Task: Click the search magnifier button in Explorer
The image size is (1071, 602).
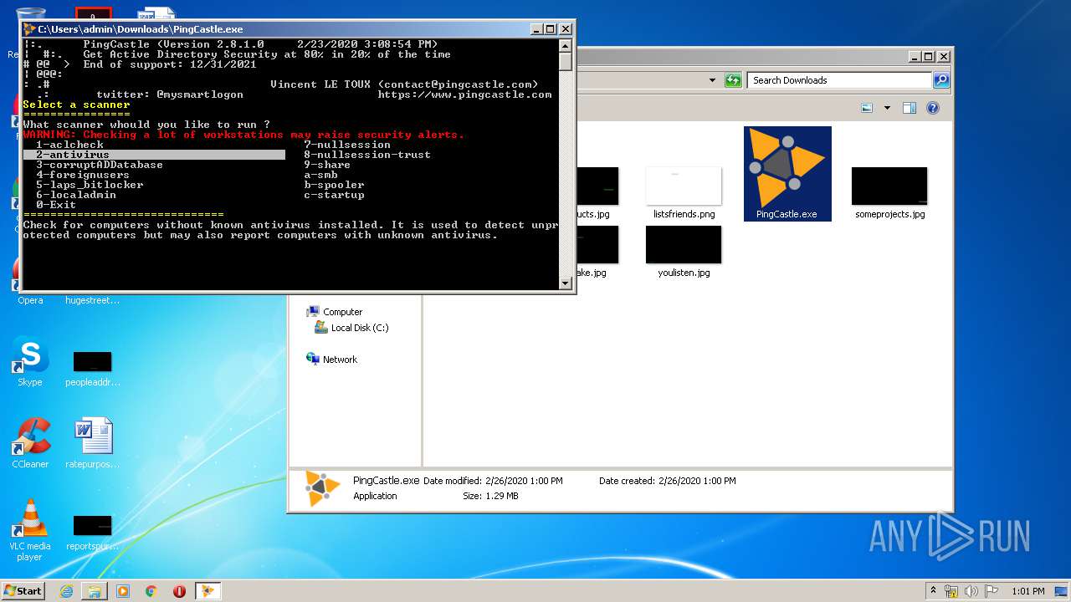Action: 941,80
